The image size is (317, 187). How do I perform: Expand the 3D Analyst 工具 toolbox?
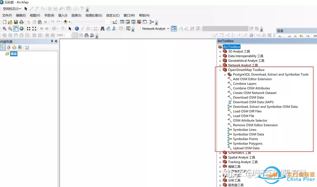pos(220,52)
